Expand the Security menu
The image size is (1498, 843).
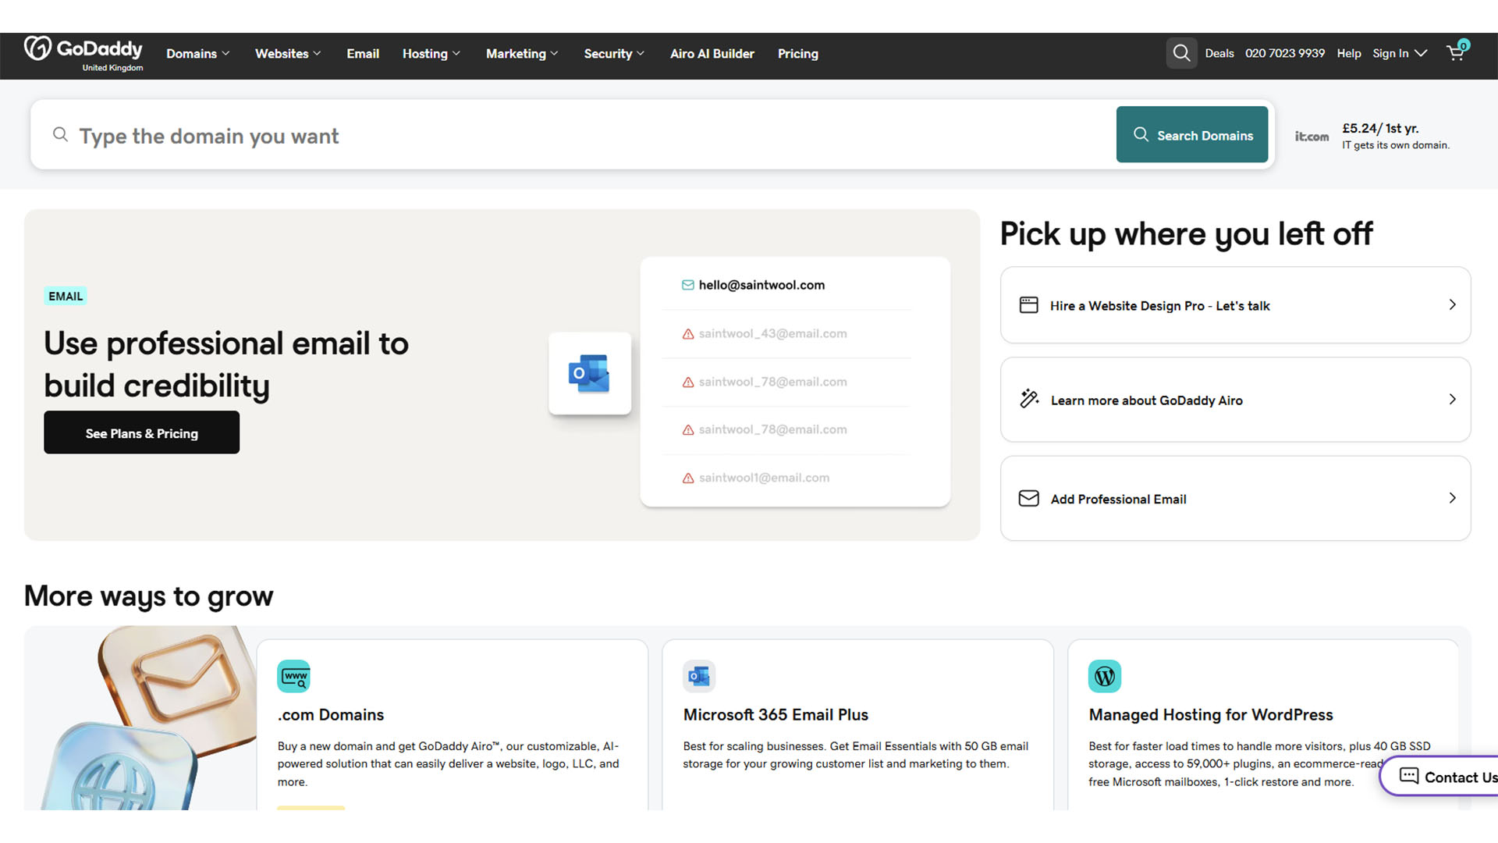point(614,54)
